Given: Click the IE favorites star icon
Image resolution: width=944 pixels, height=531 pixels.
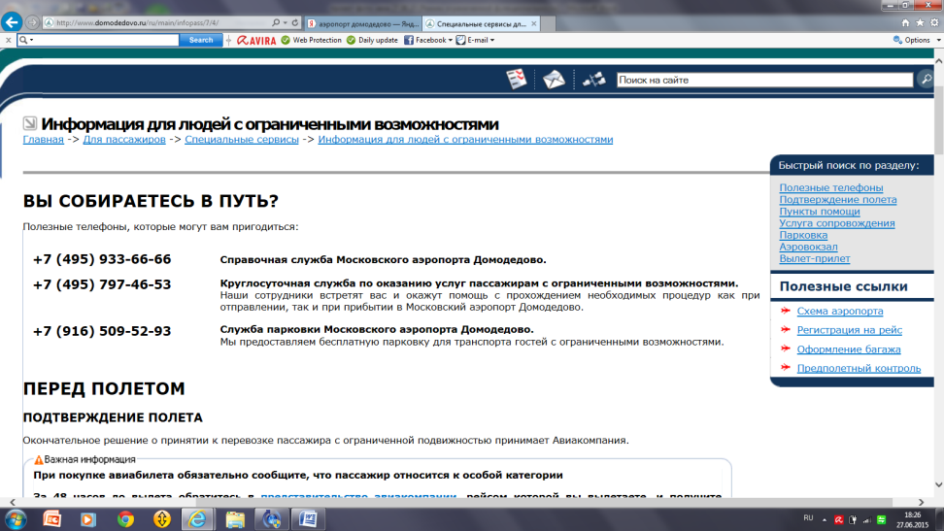Looking at the screenshot, I should point(919,22).
